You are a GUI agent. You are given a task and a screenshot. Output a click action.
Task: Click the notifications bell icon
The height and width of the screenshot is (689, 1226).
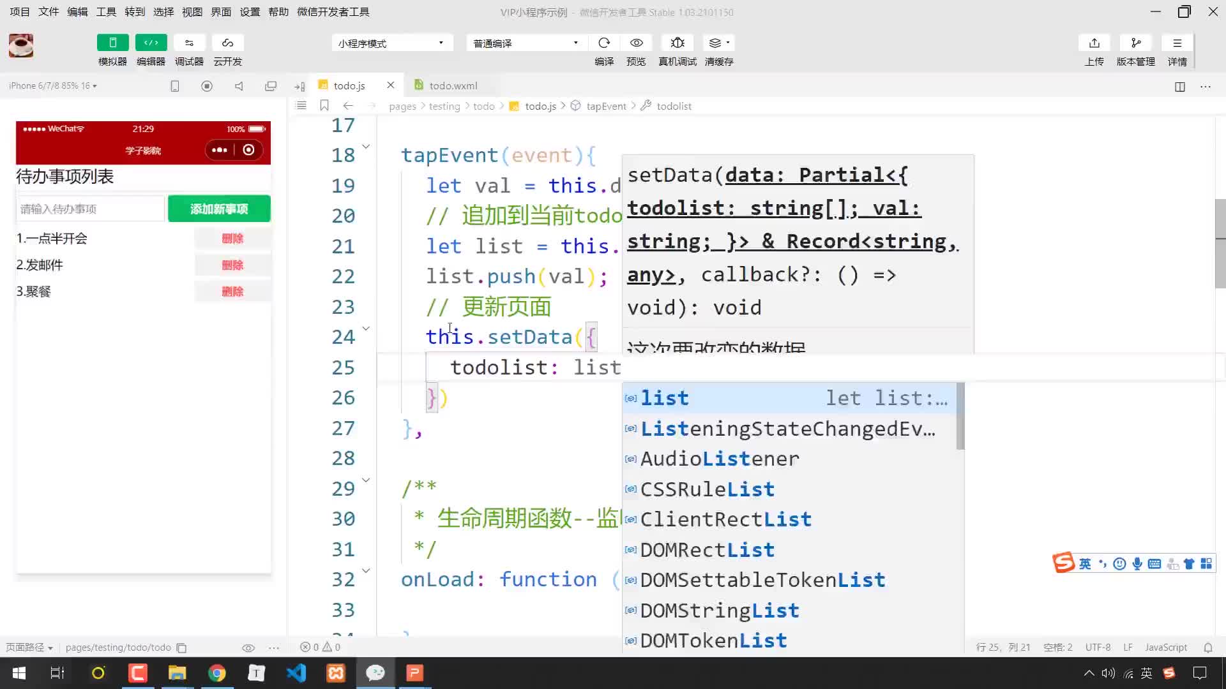coord(1207,648)
